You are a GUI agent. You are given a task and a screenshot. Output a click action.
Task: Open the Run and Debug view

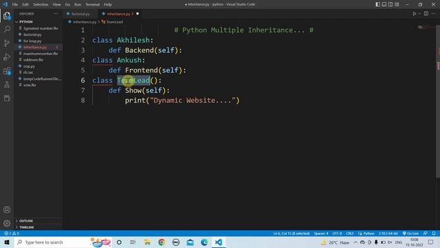(x=7, y=56)
